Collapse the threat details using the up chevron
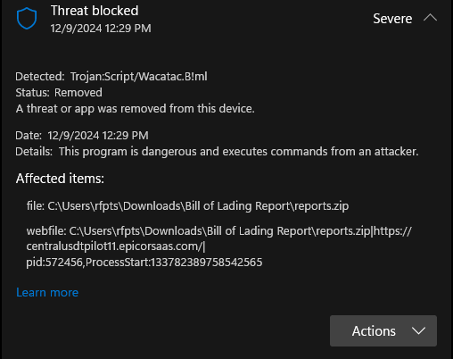 [x=430, y=18]
